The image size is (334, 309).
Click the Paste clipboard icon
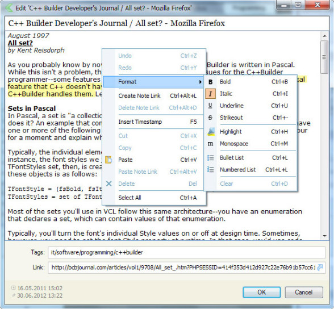pyautogui.click(x=108, y=160)
